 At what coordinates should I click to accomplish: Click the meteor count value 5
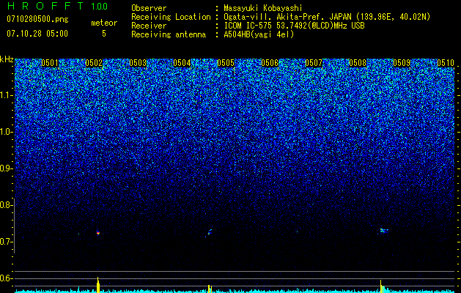(x=104, y=34)
